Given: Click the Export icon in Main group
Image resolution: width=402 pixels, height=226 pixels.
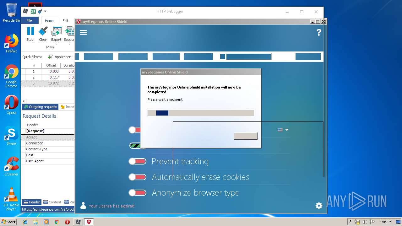Looking at the screenshot, I should (57, 31).
